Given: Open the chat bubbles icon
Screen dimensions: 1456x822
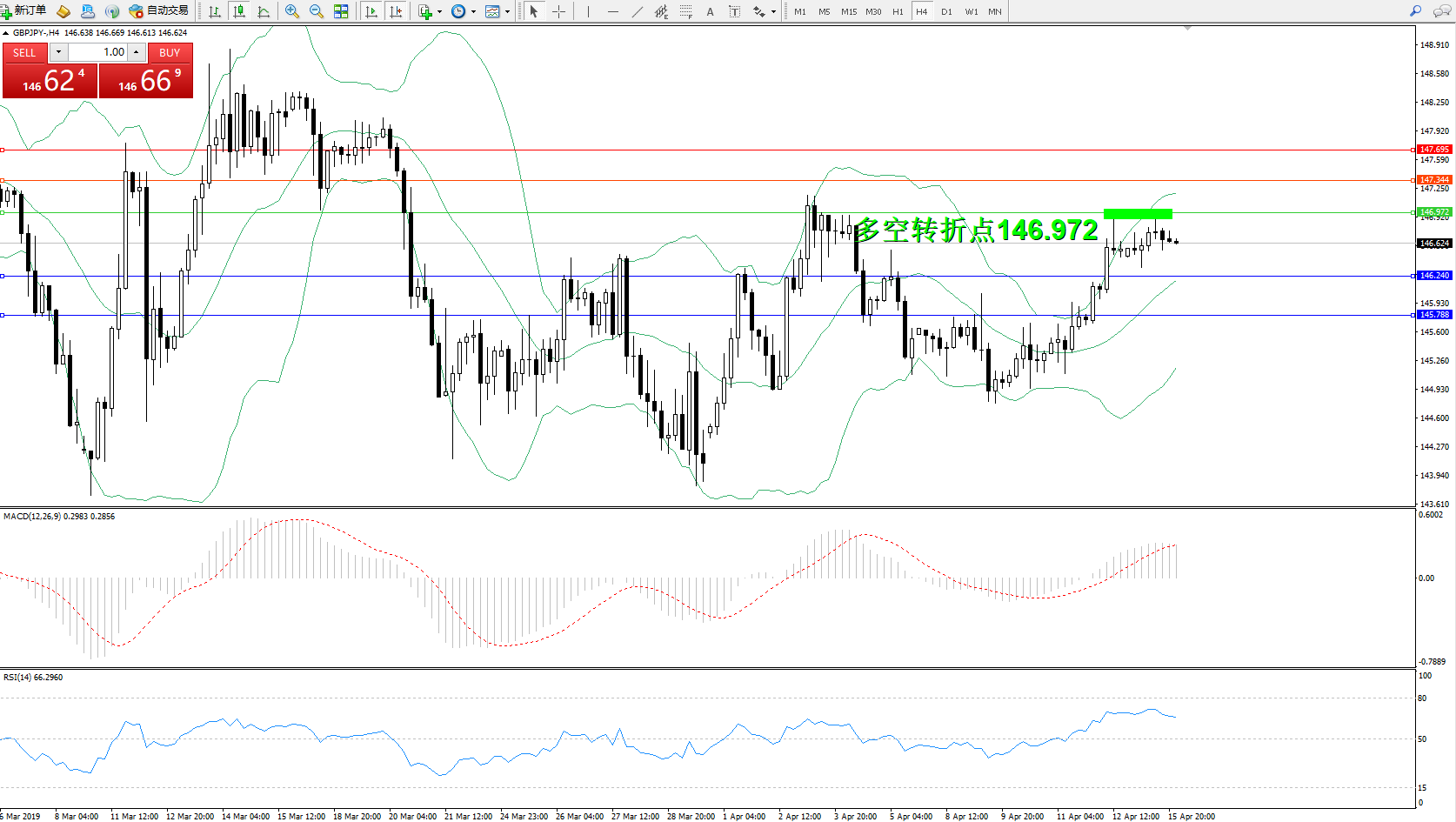Looking at the screenshot, I should [x=1441, y=11].
